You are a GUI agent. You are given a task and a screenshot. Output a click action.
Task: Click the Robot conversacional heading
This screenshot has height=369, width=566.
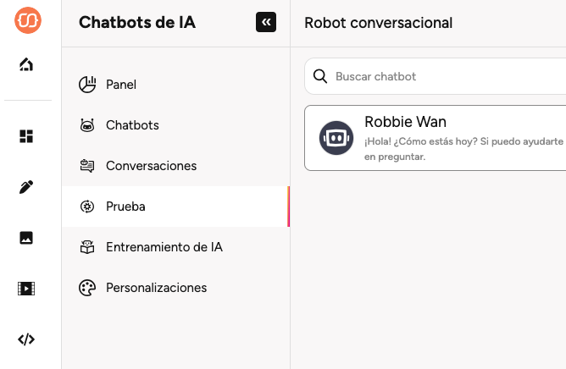(378, 23)
